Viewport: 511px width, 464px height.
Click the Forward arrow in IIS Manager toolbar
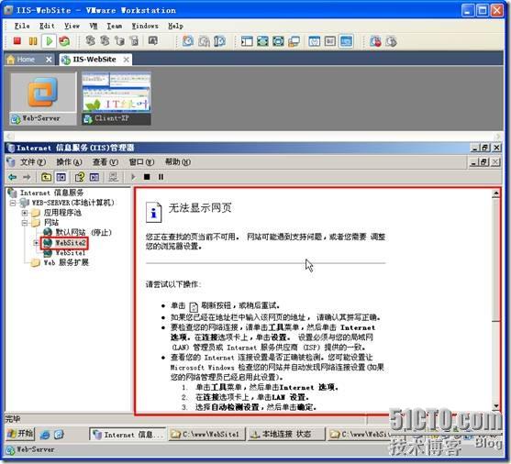coord(27,177)
